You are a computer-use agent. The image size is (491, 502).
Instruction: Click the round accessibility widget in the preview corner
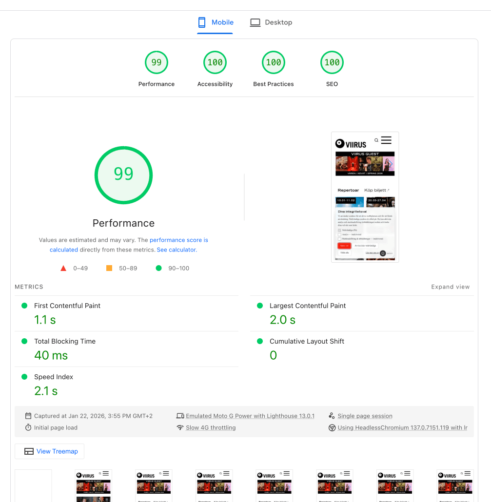point(383,253)
